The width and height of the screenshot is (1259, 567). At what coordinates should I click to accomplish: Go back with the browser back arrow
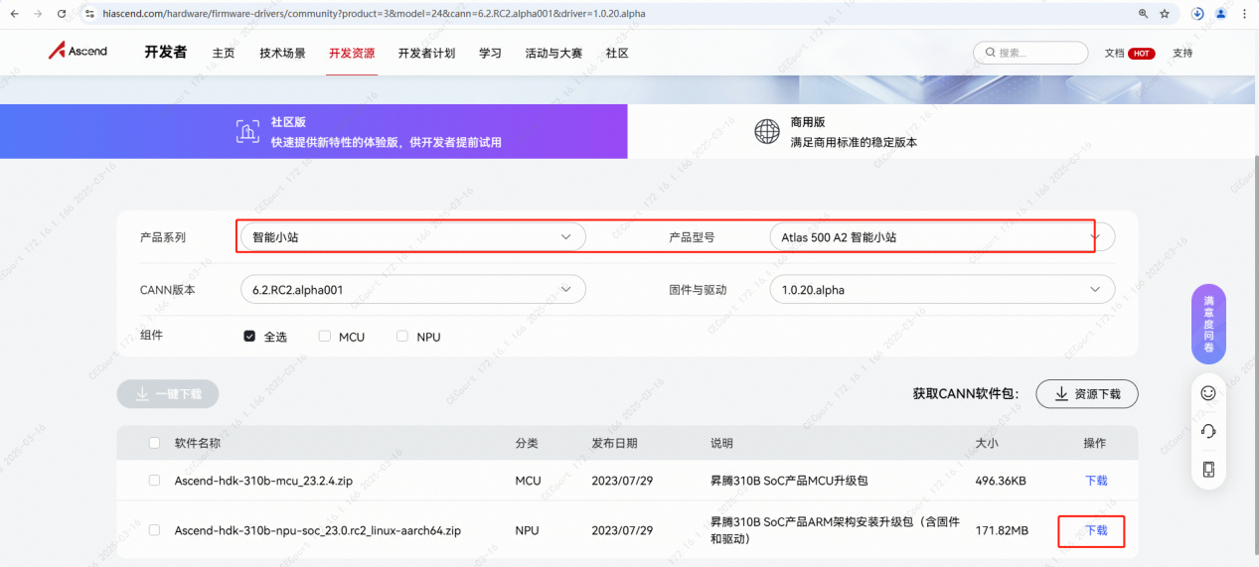click(x=13, y=14)
